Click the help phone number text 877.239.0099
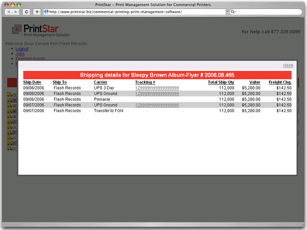This screenshot has height=230, width=307. pos(285,32)
